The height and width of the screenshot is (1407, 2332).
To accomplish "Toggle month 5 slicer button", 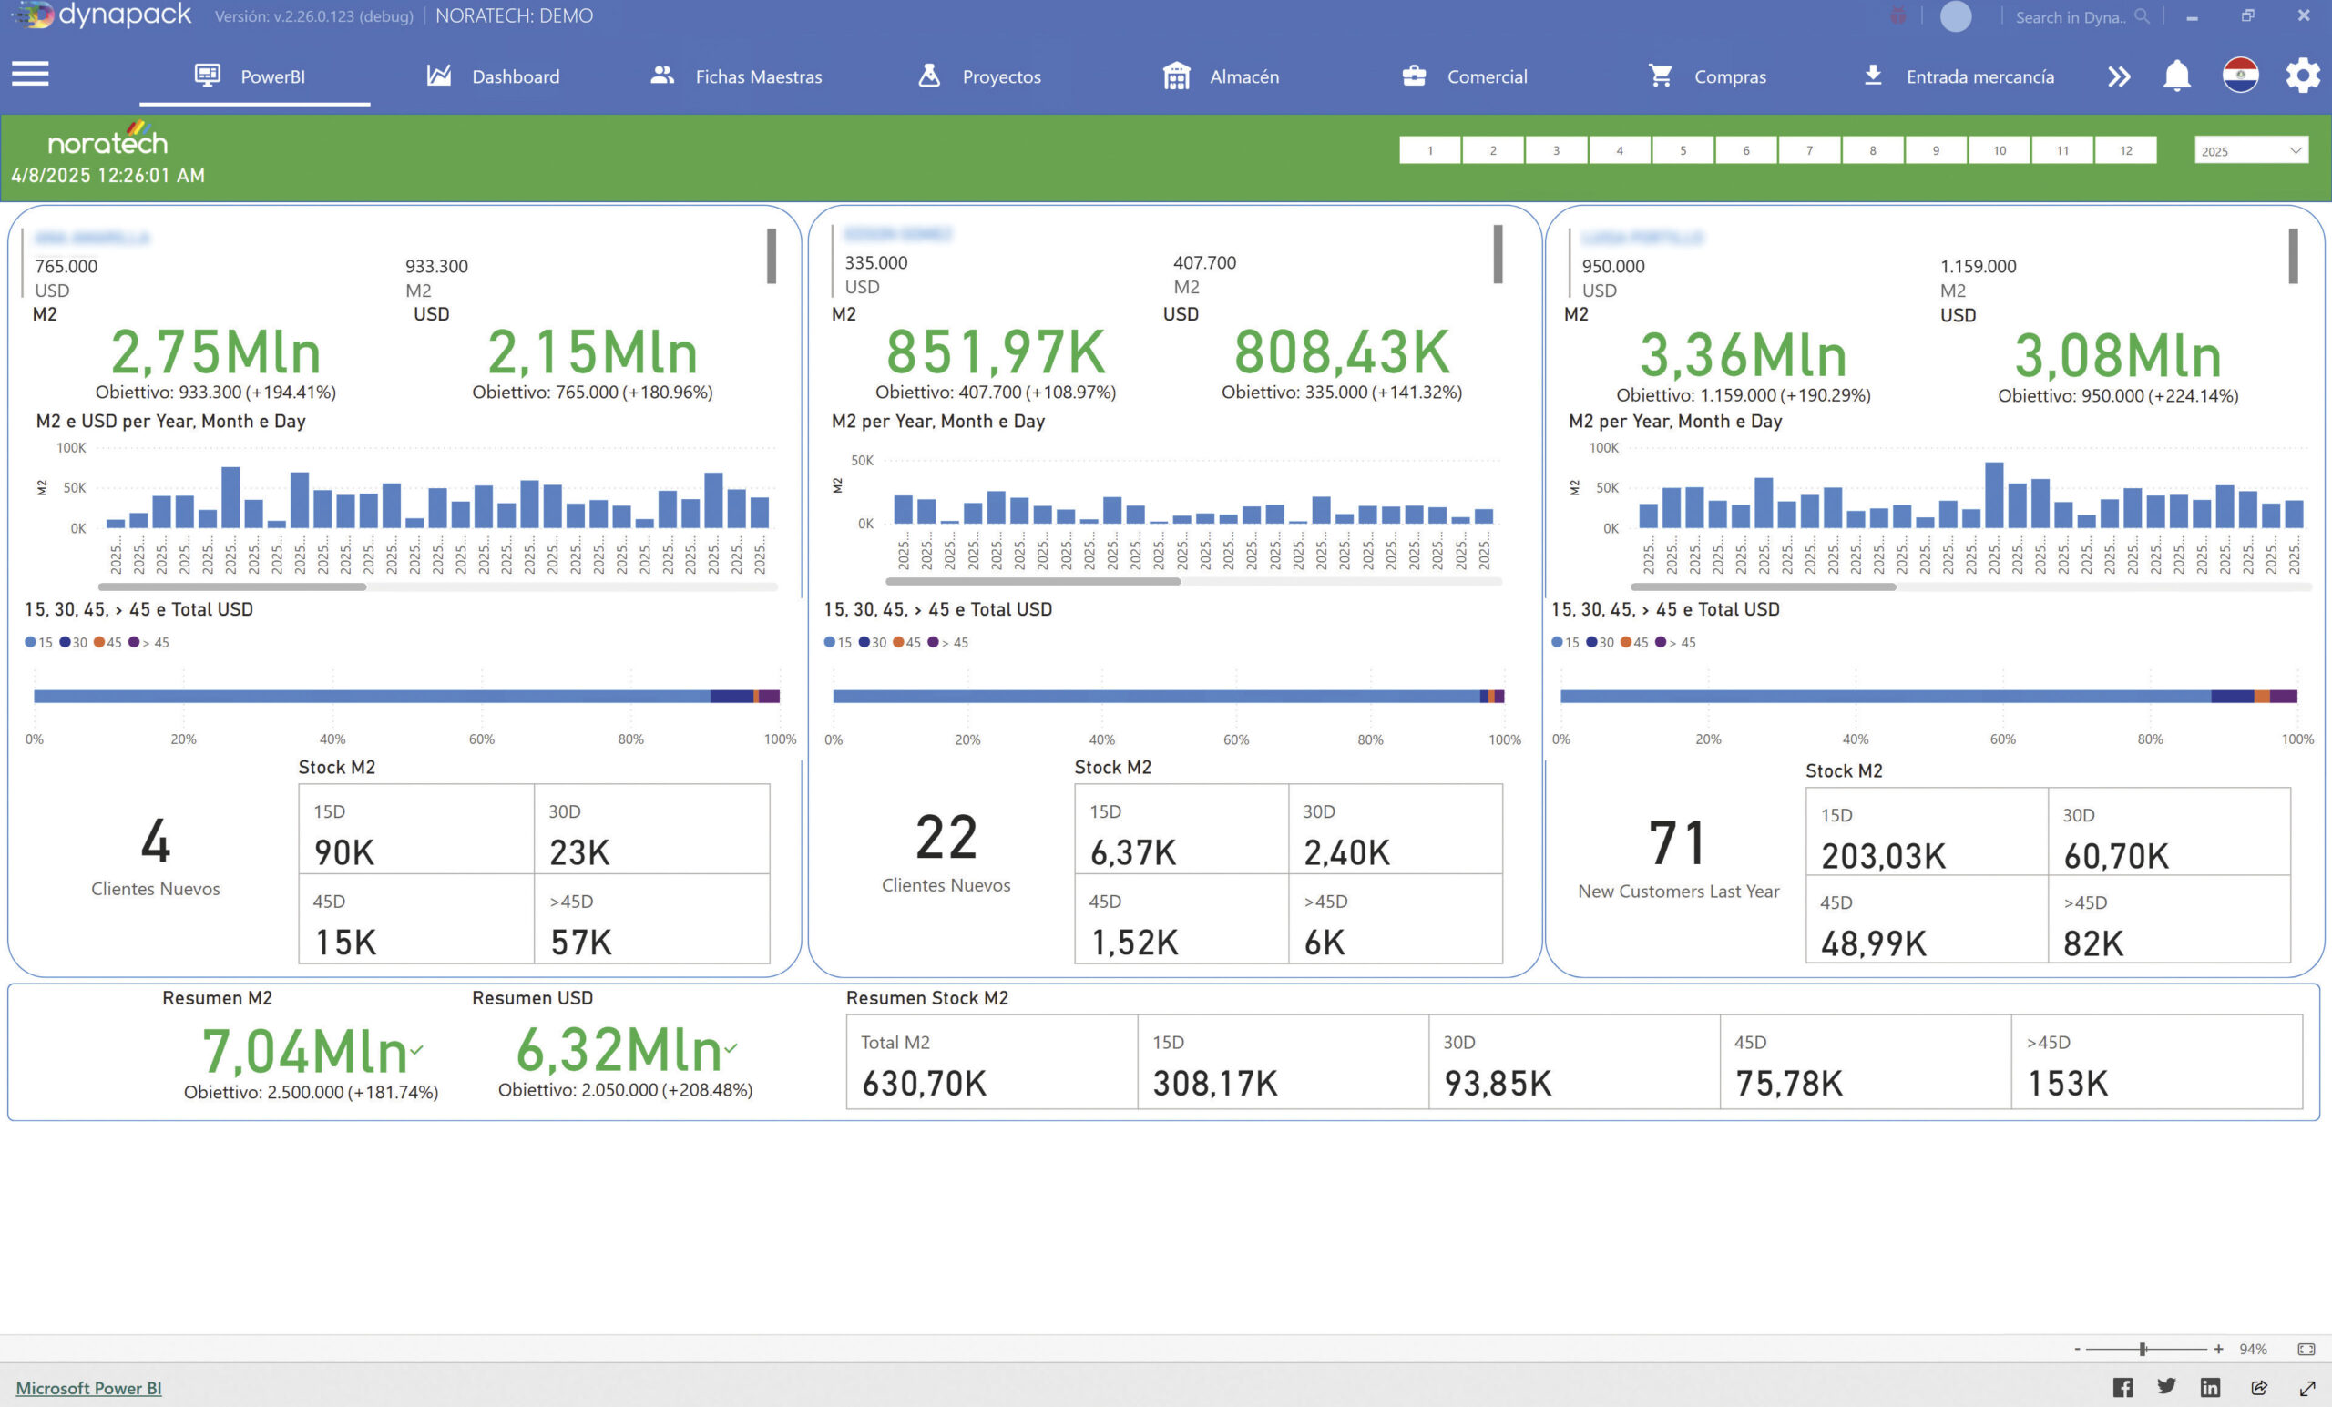I will (x=1683, y=150).
